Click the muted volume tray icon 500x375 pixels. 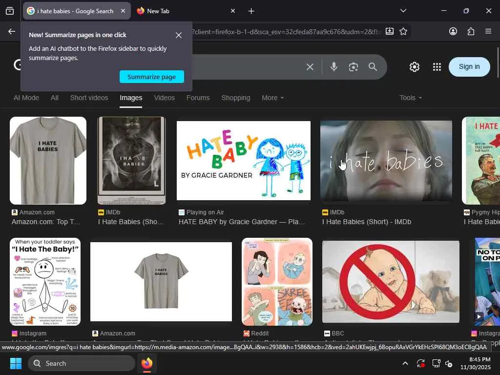tap(449, 363)
